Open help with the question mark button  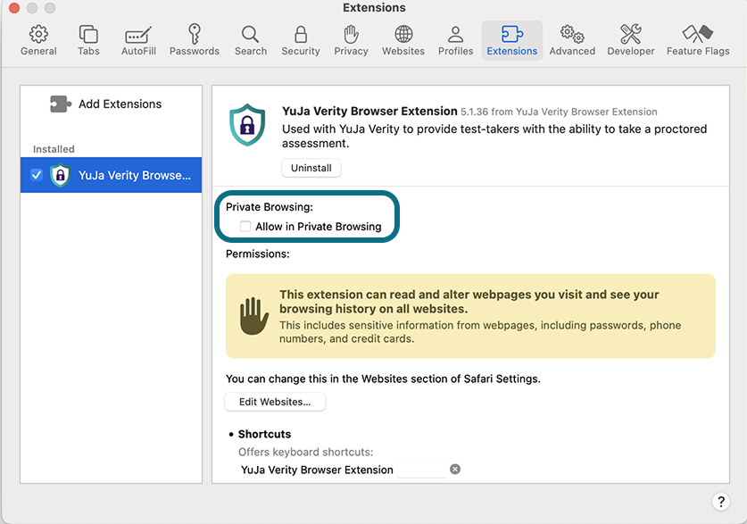click(721, 501)
